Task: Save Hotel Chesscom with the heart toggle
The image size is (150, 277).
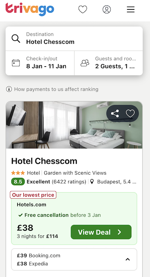Action: (130, 113)
